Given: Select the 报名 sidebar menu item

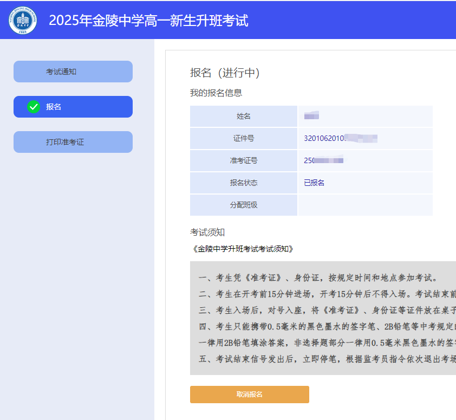Looking at the screenshot, I should 73,107.
